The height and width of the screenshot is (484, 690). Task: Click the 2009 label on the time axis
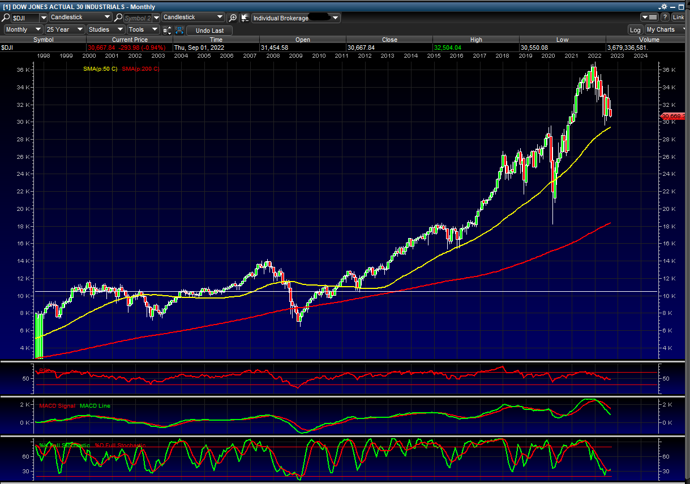click(x=295, y=56)
